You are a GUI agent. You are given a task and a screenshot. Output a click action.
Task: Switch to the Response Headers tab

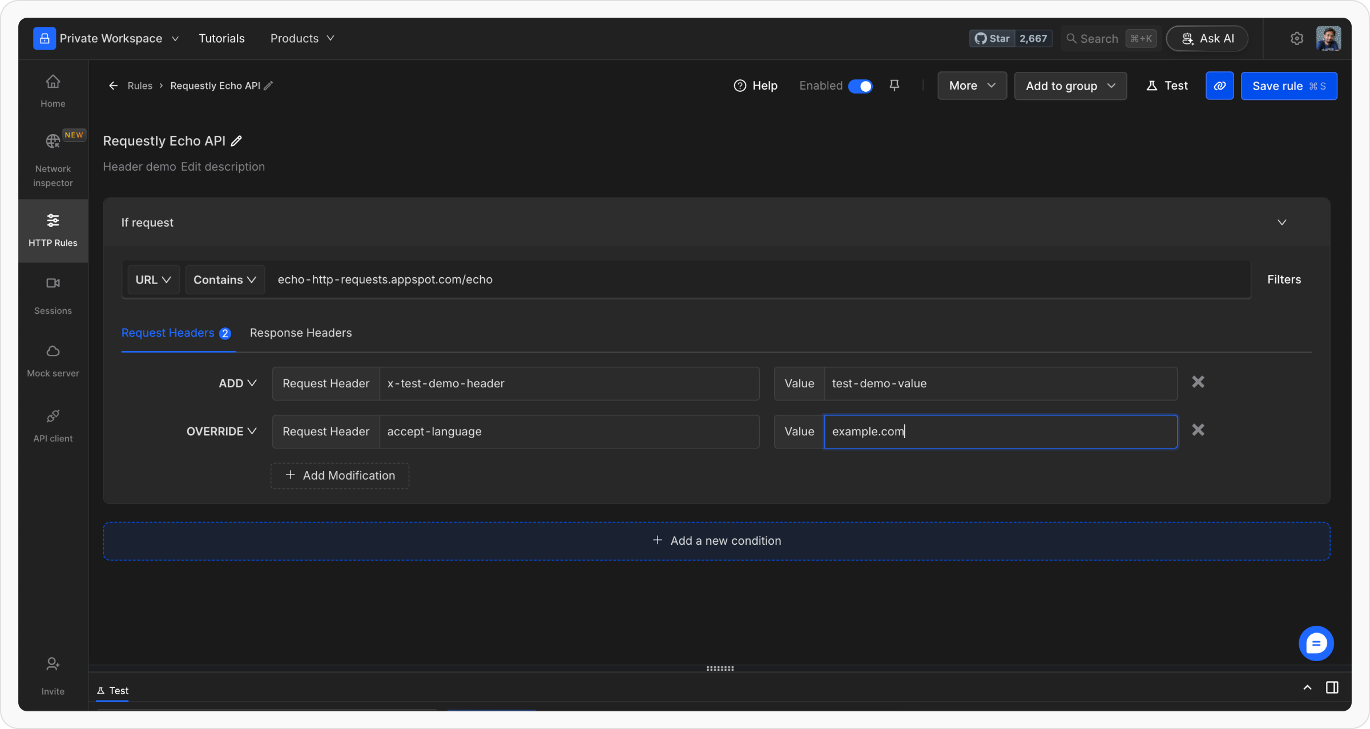pos(300,333)
